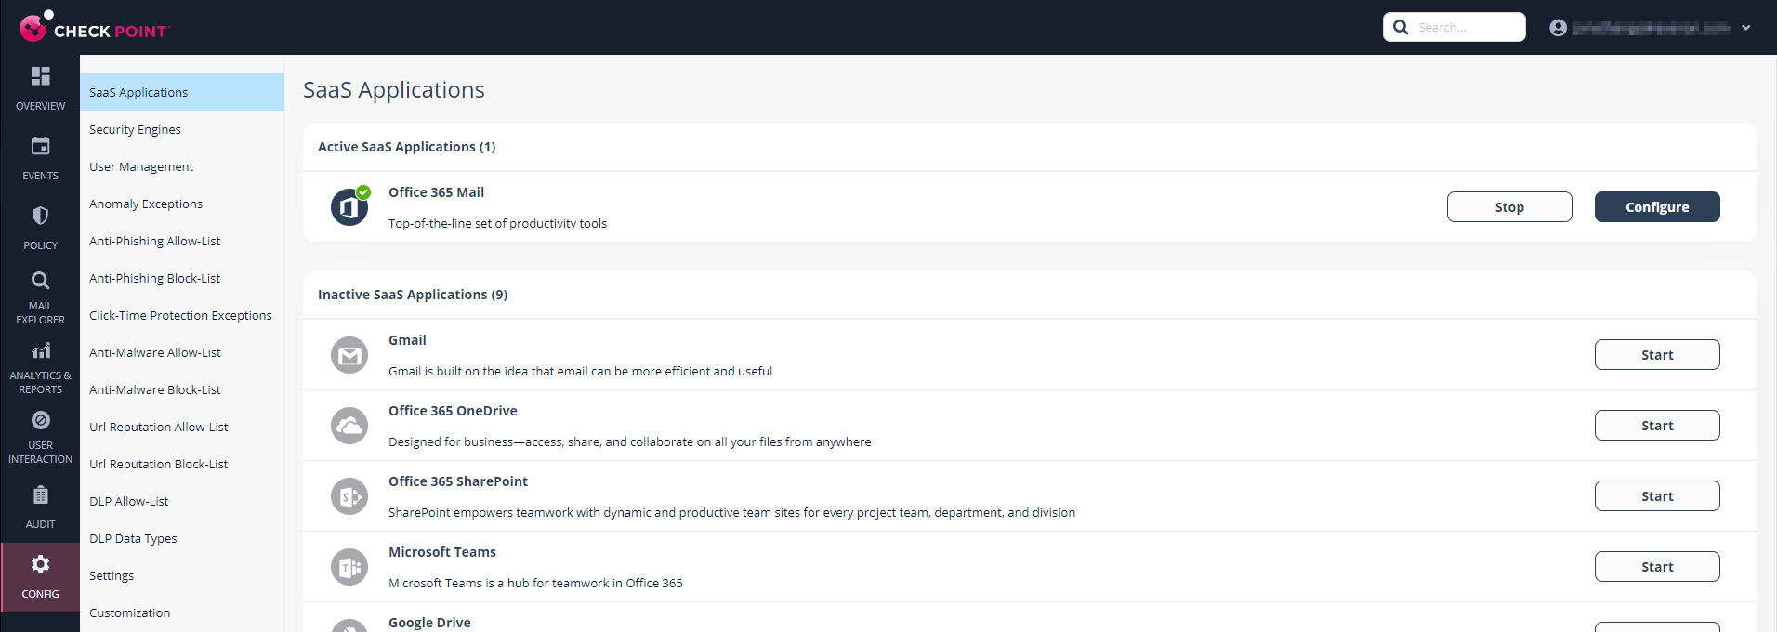
Task: Expand the user account dropdown arrow
Action: point(1746,28)
